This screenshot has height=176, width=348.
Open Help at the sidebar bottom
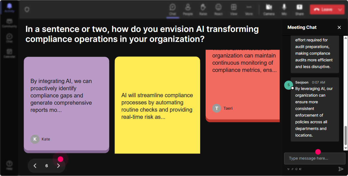coord(9,165)
